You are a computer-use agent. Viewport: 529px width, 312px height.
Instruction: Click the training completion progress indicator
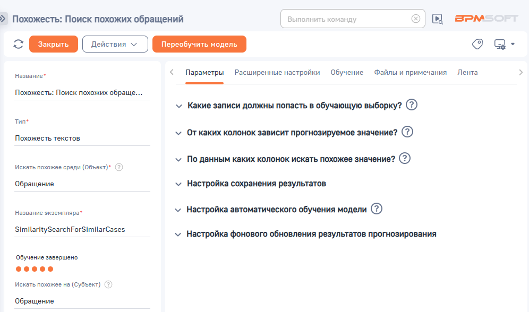click(x=35, y=269)
